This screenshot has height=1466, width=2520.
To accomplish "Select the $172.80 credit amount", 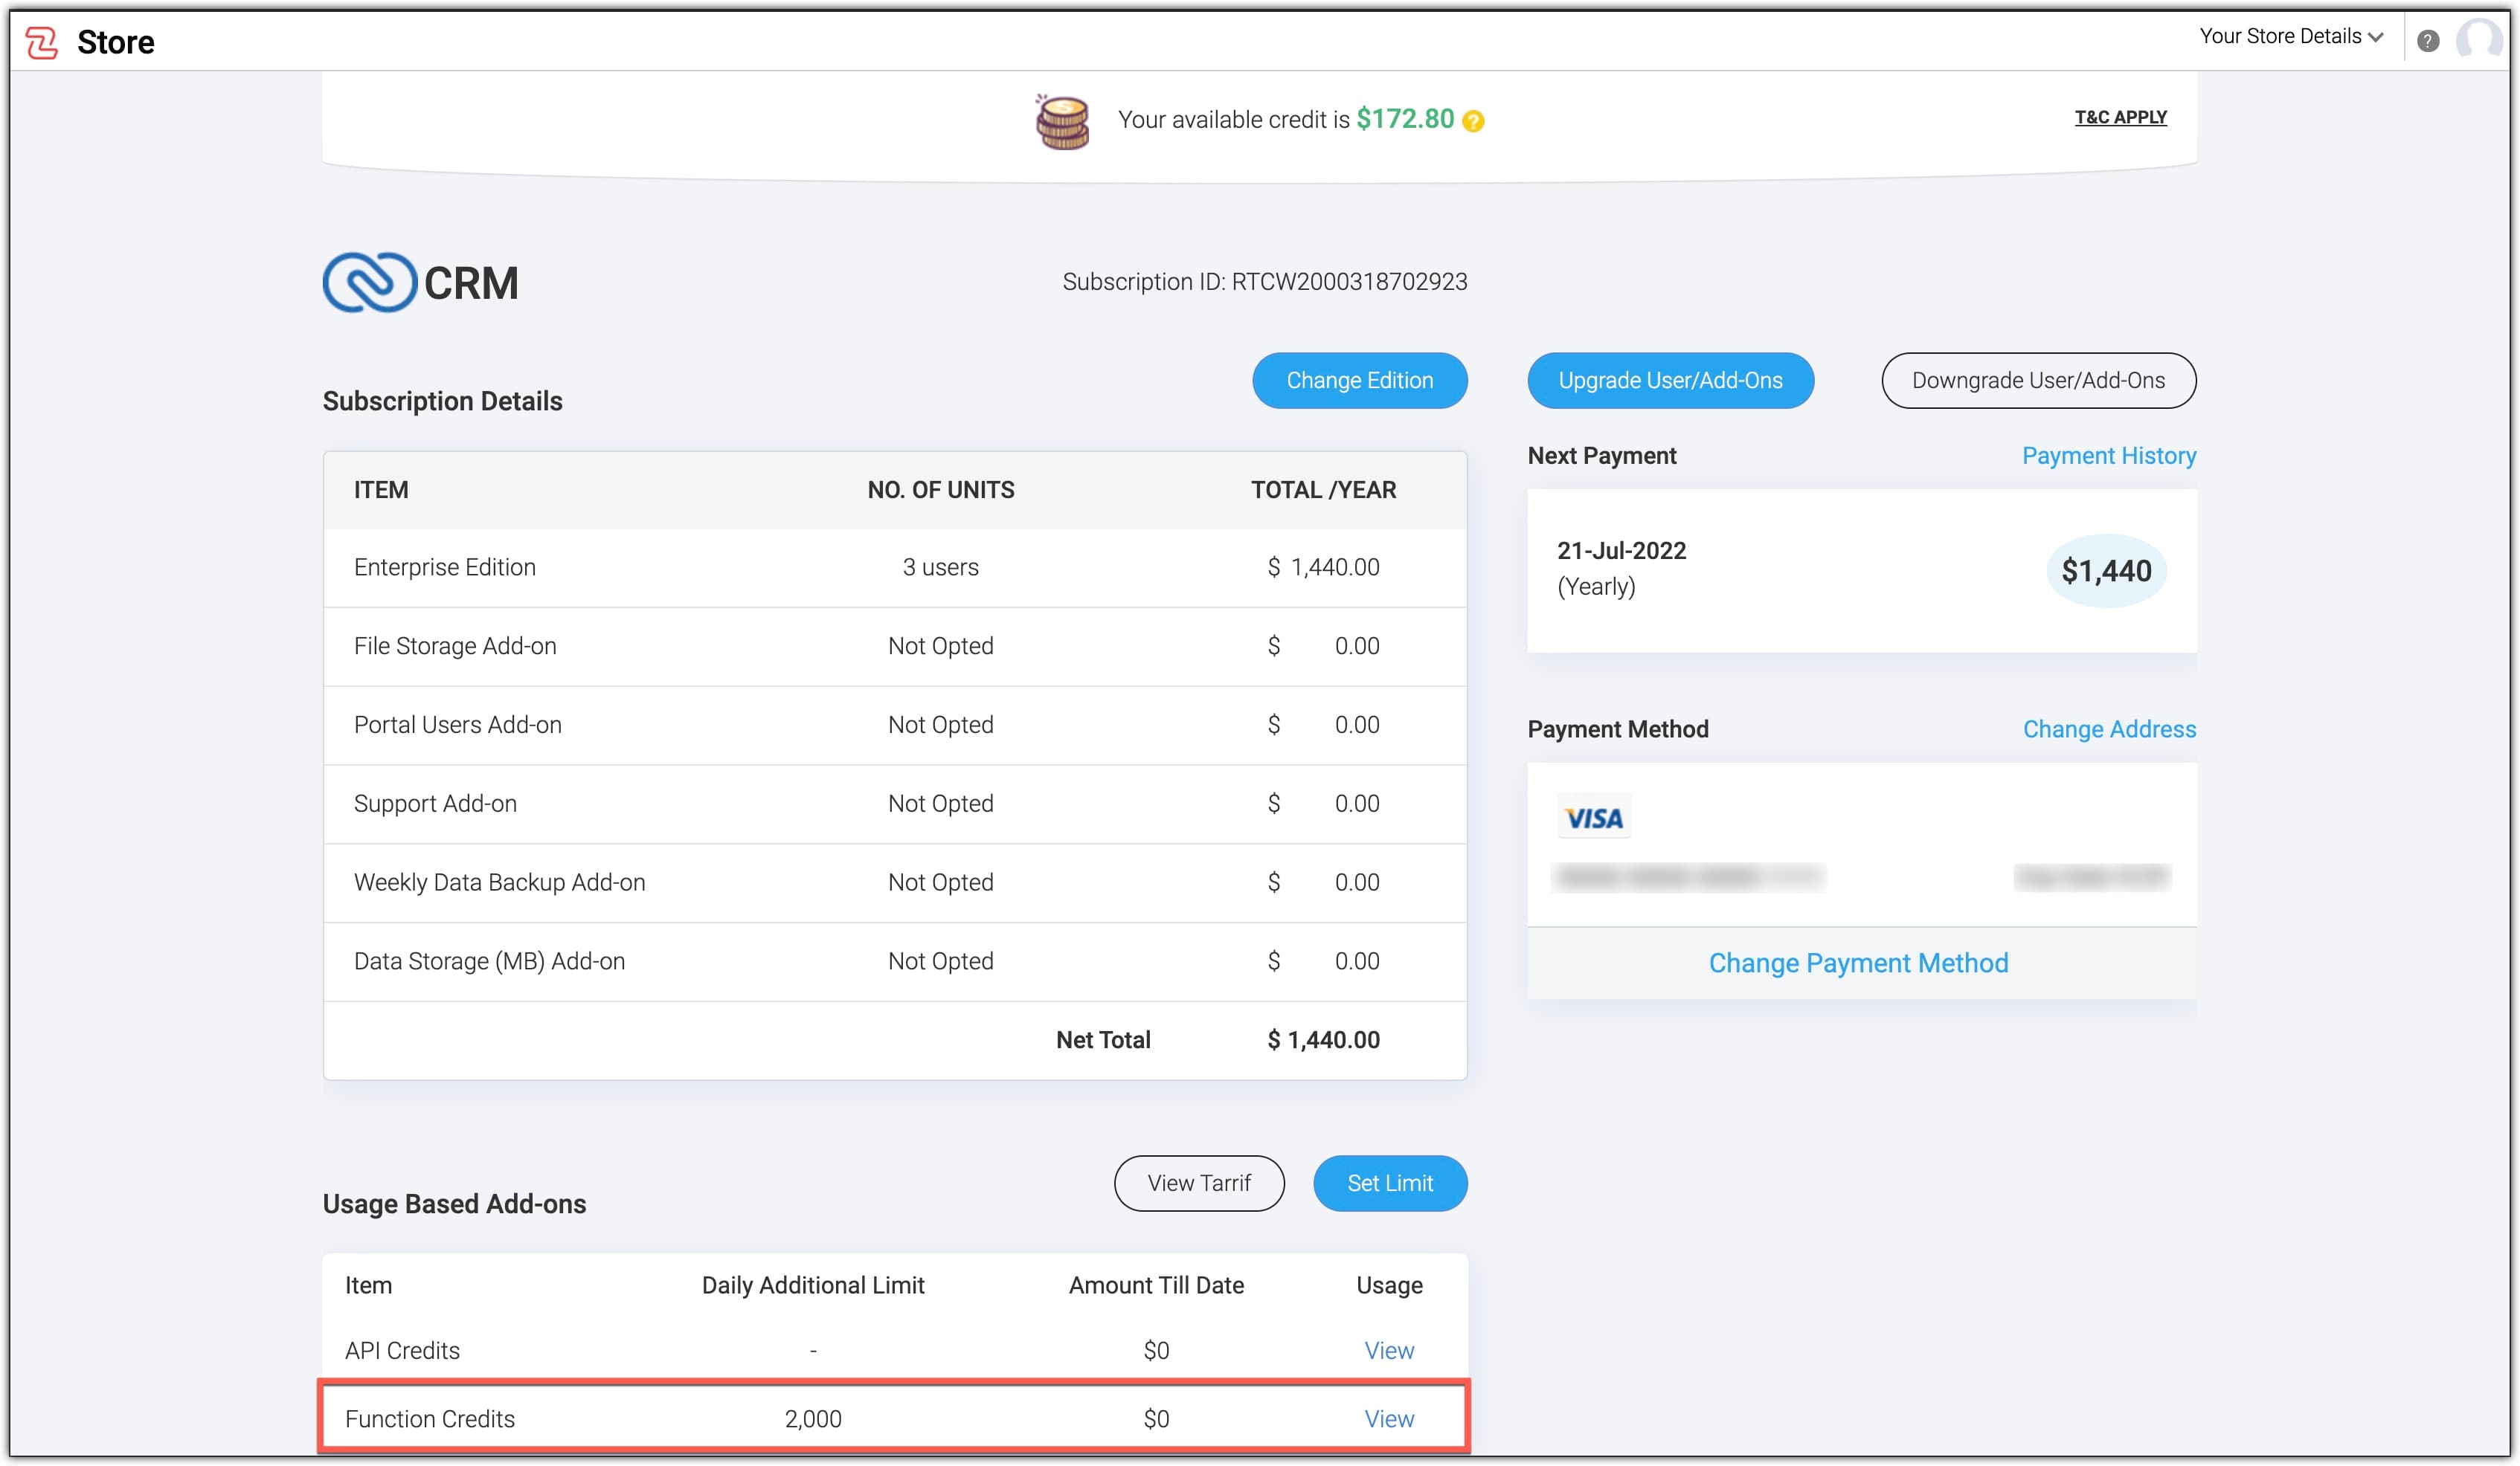I will (x=1404, y=119).
